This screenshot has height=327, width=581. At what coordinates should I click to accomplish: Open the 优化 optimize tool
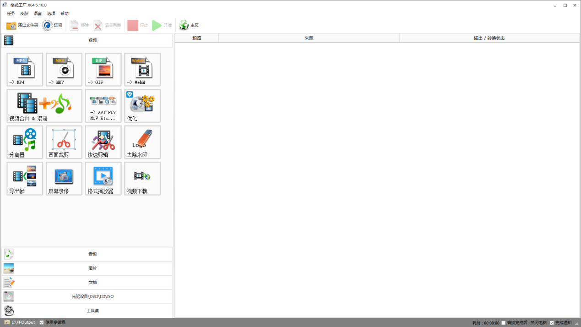[142, 106]
